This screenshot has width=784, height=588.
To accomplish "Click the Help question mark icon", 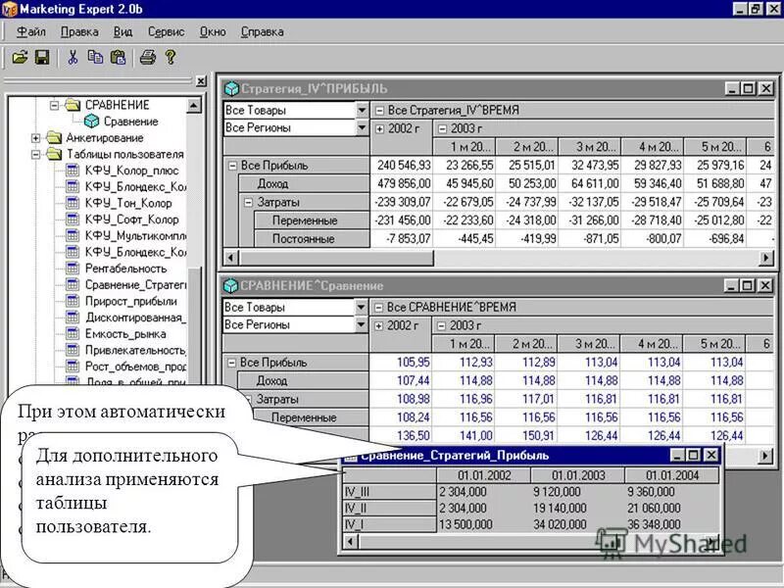I will [x=171, y=58].
